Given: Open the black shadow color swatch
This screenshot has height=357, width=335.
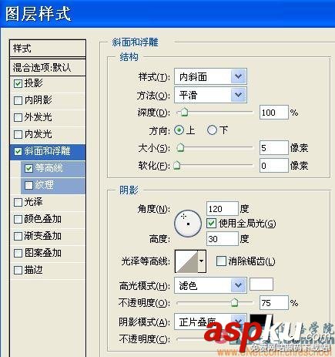Looking at the screenshot, I should point(261,321).
